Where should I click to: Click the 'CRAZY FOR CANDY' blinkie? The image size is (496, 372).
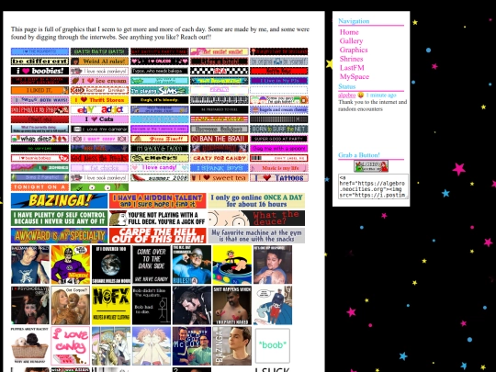click(x=219, y=158)
